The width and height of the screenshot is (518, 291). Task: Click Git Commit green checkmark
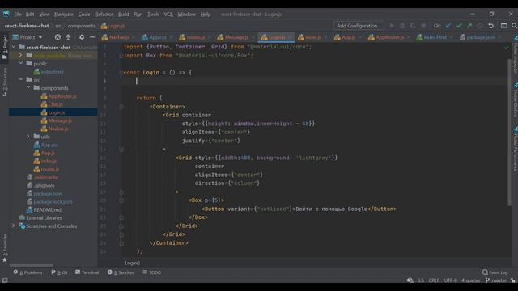(x=459, y=26)
